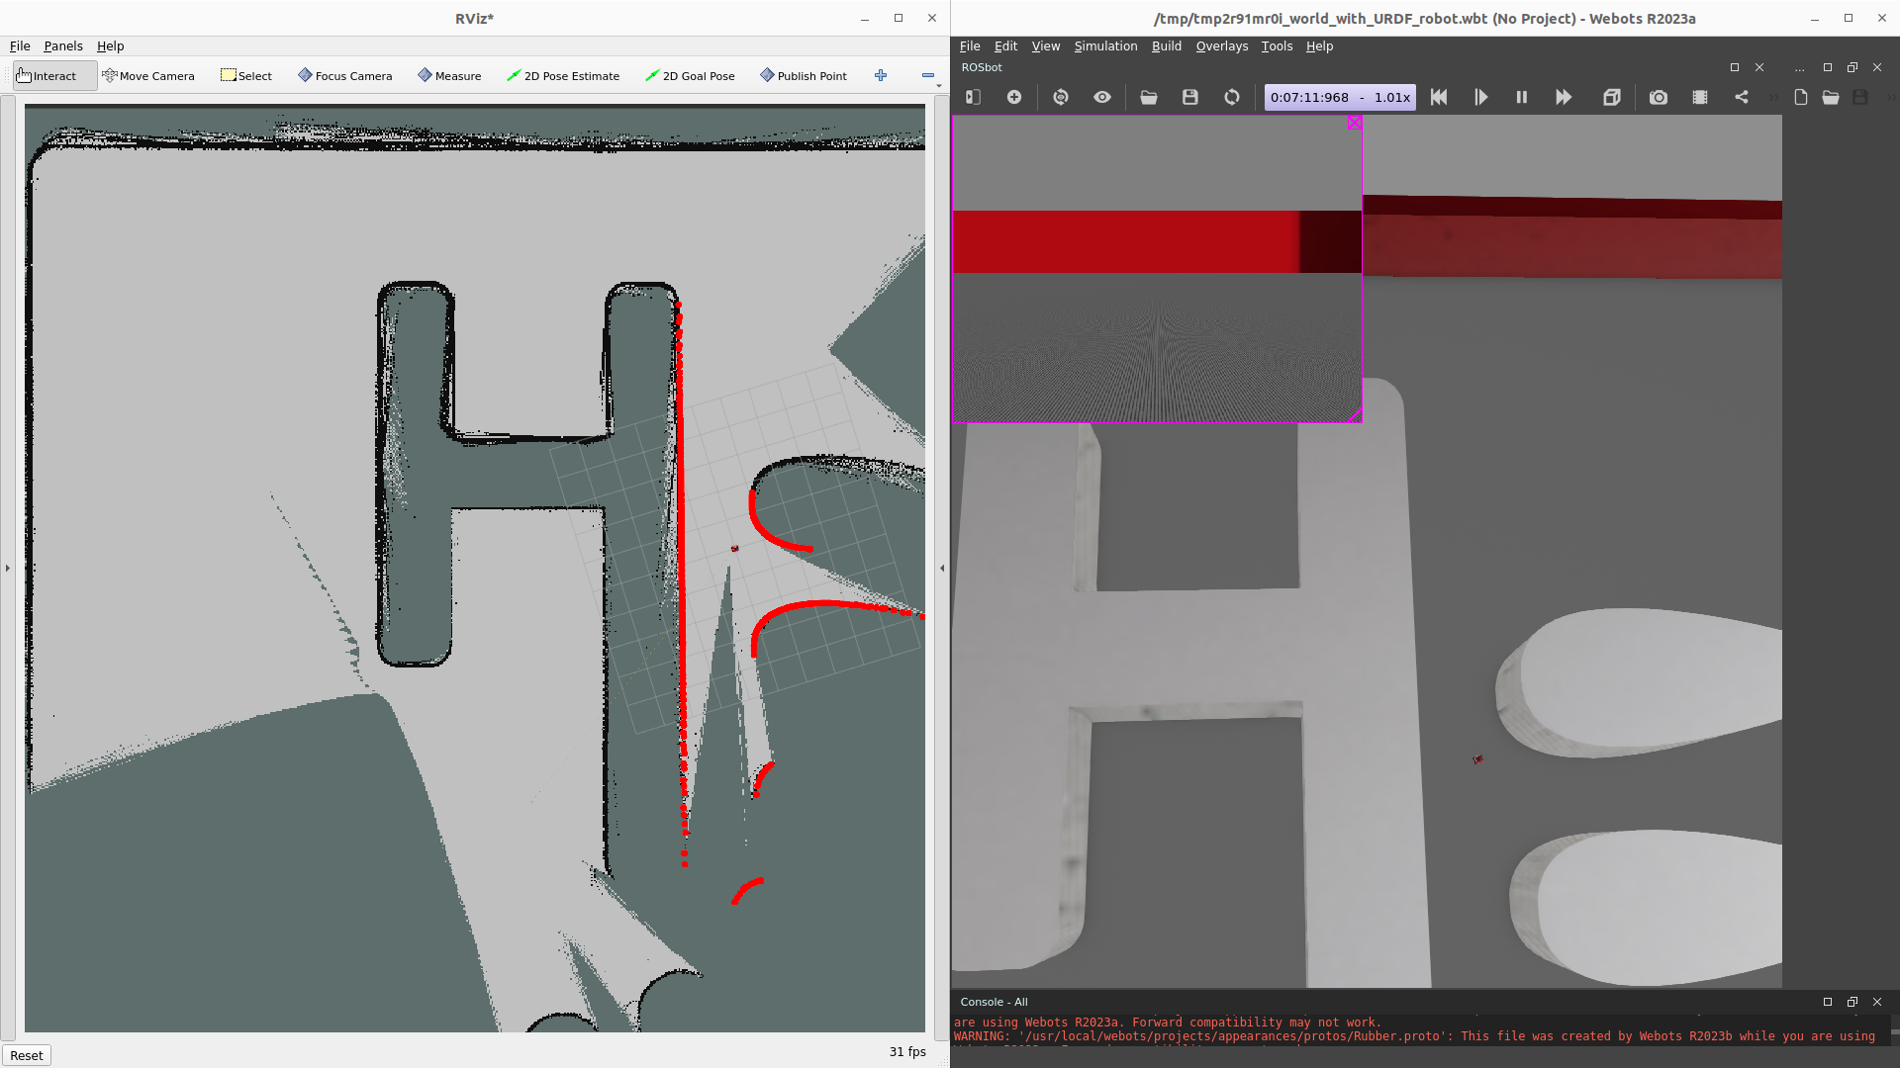Share the Webots scene
The height and width of the screenshot is (1068, 1900).
click(x=1742, y=97)
